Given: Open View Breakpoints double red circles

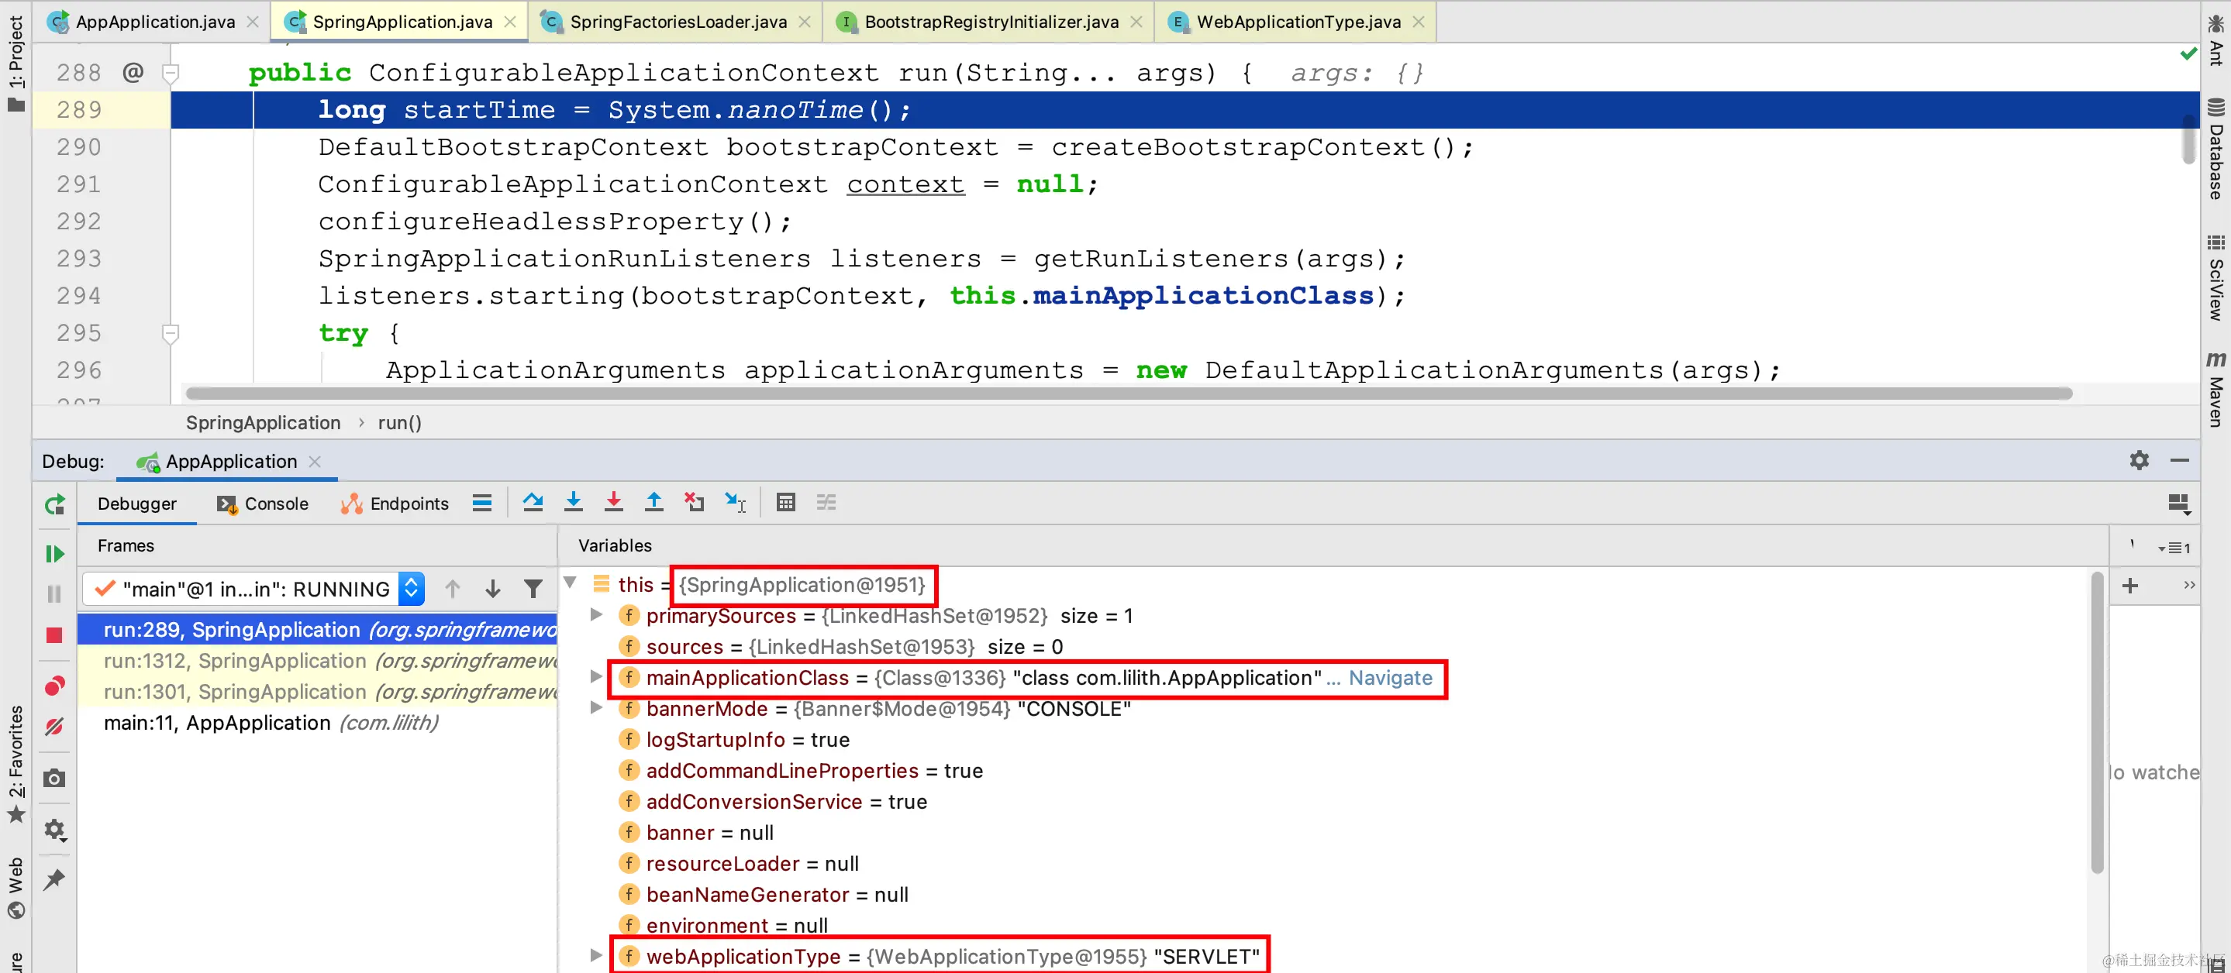Looking at the screenshot, I should (x=53, y=686).
